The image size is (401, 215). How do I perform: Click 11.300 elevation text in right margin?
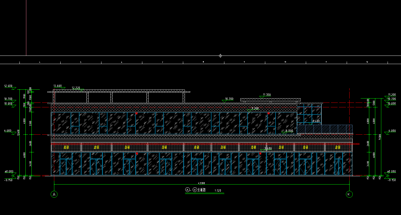click(x=392, y=95)
